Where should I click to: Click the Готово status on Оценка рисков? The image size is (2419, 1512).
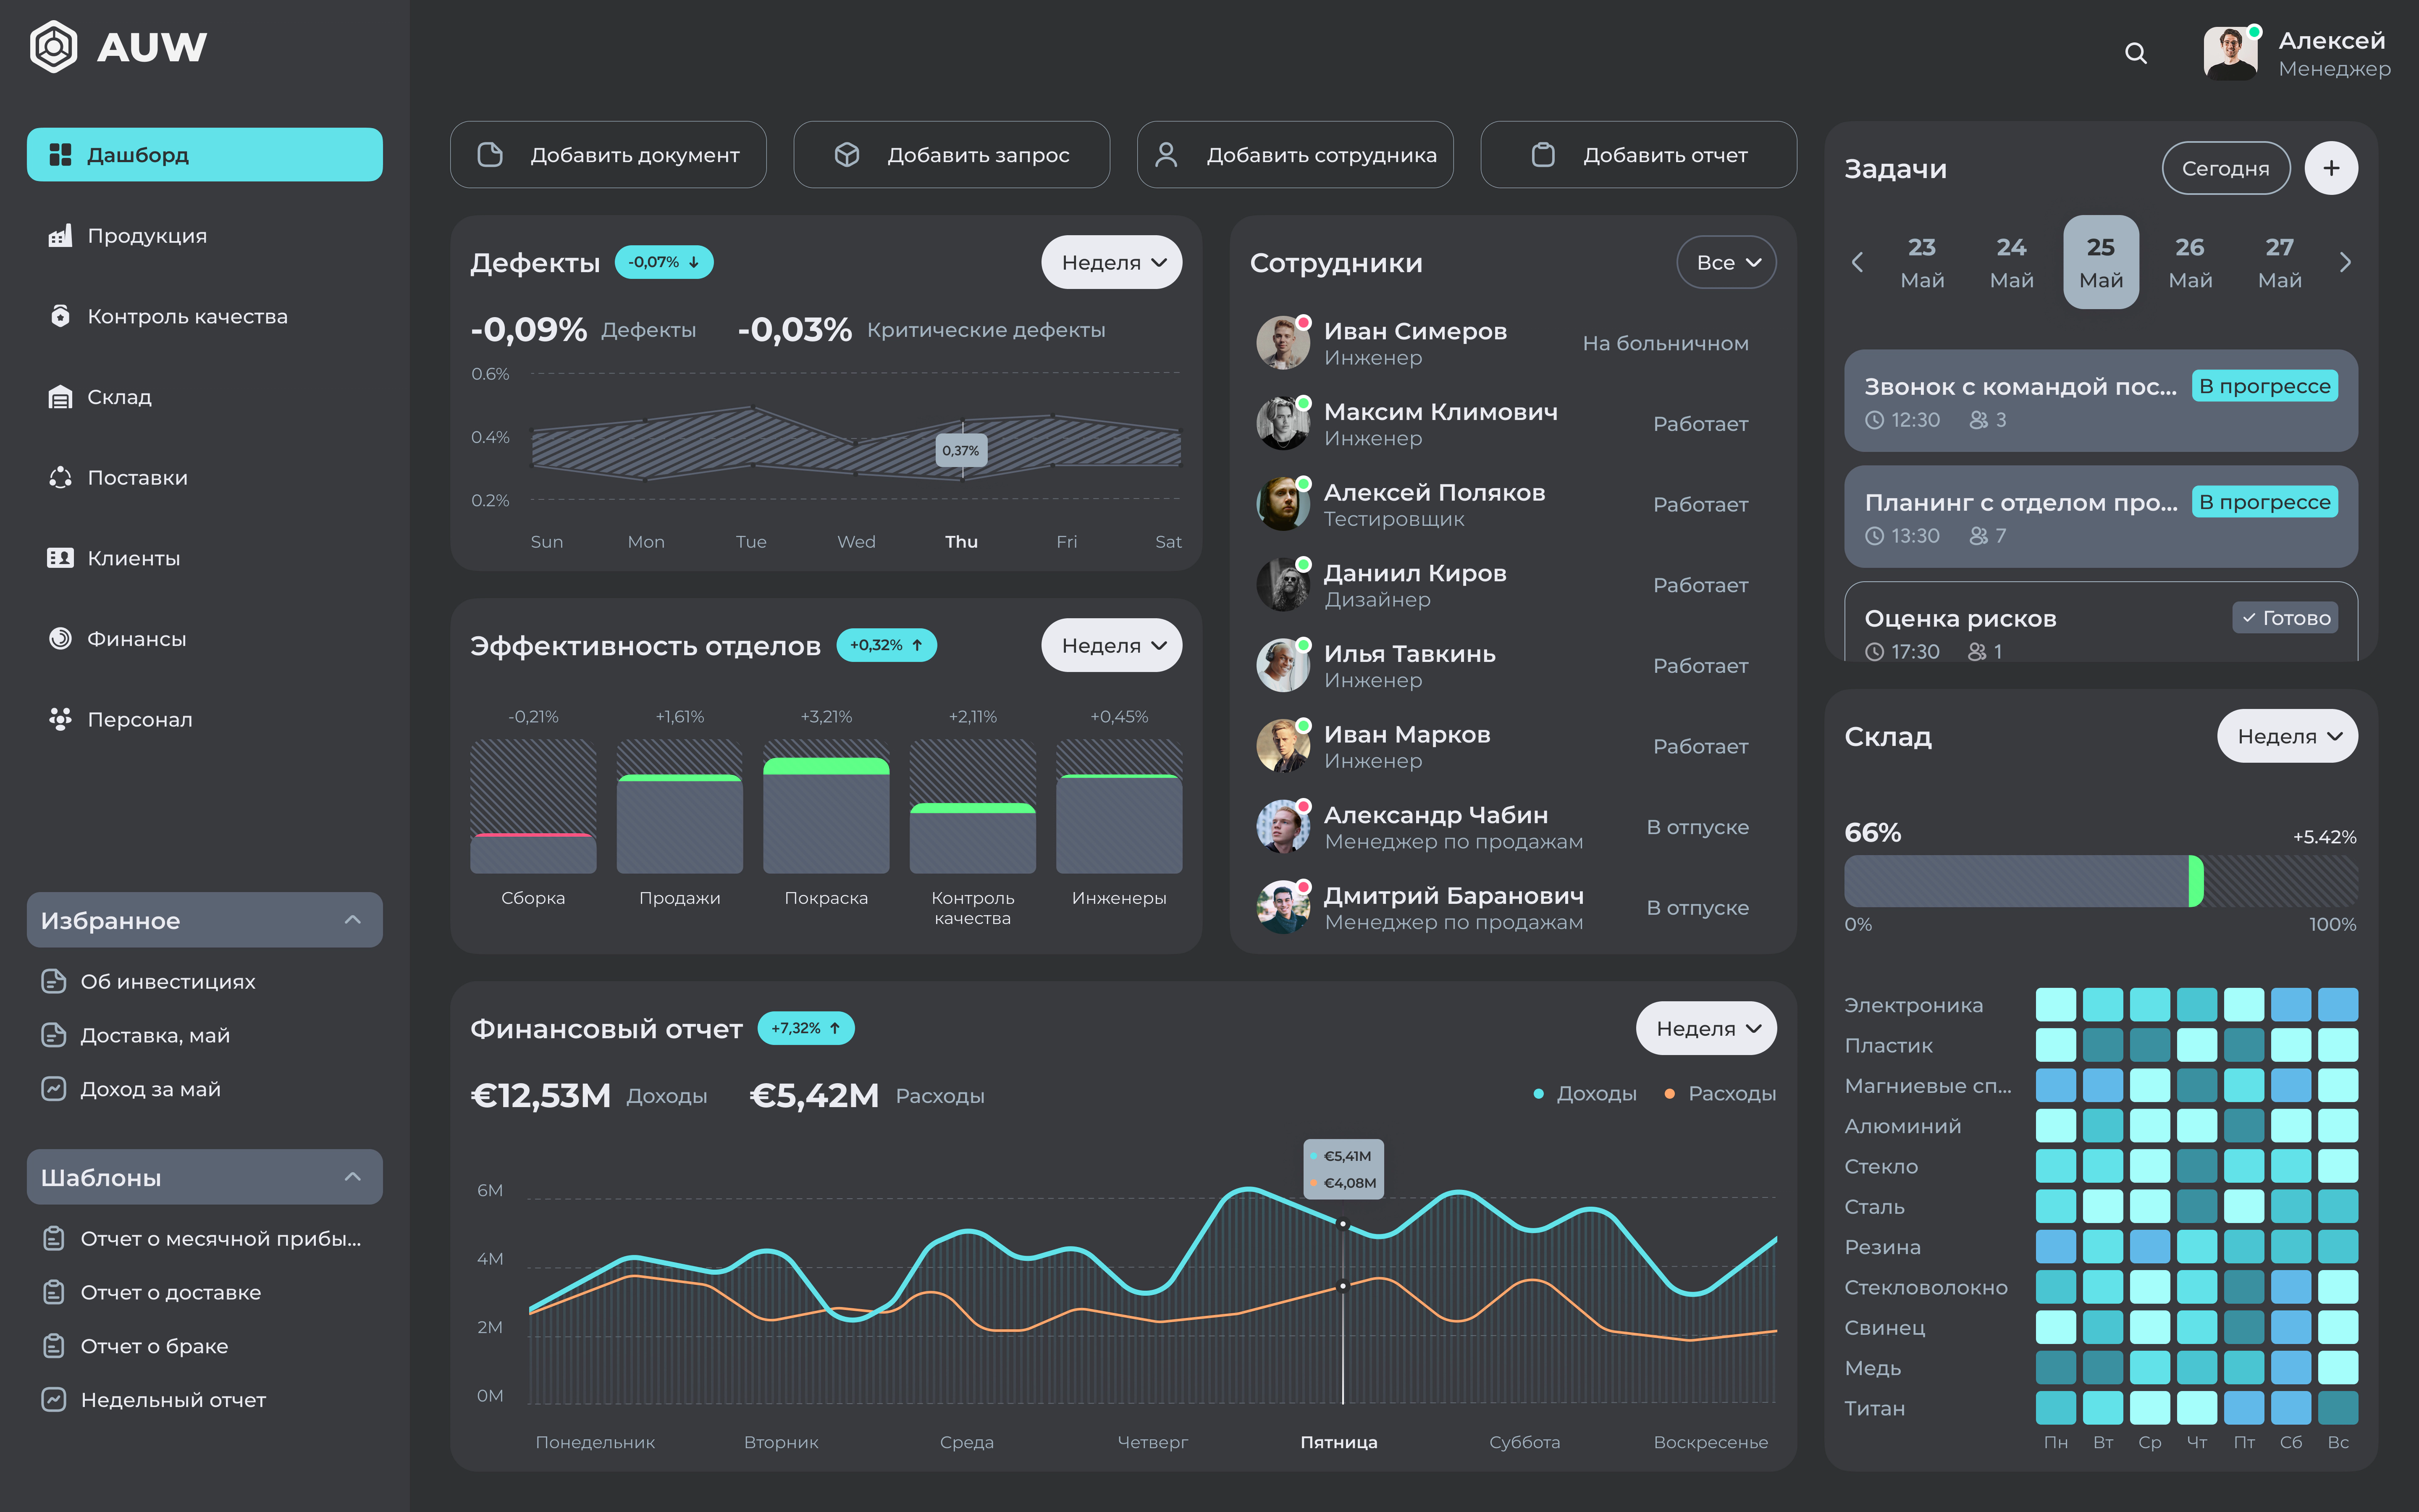coord(2285,618)
